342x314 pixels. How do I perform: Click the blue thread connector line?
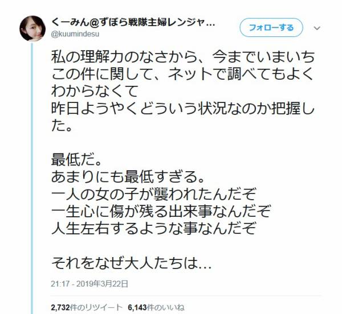click(32, 179)
